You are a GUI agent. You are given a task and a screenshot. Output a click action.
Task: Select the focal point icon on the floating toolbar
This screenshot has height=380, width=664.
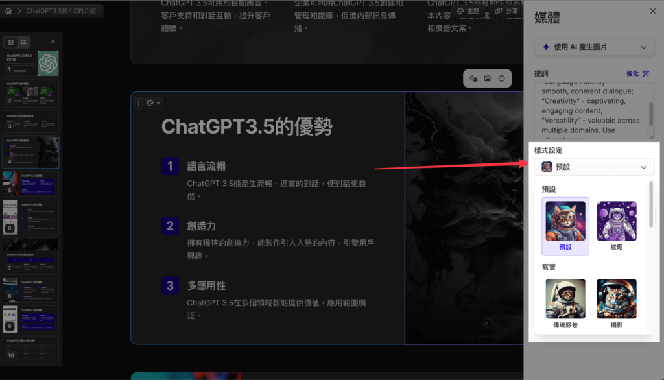click(502, 78)
